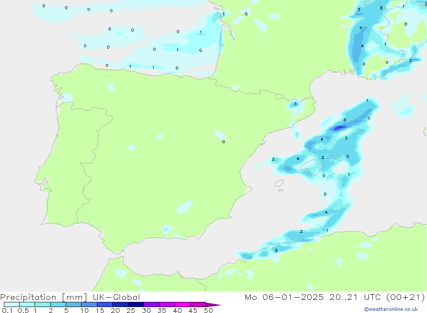Image resolution: width=427 pixels, height=313 pixels.
Task: Click the '0.5' legend scale label
Action: [23, 310]
